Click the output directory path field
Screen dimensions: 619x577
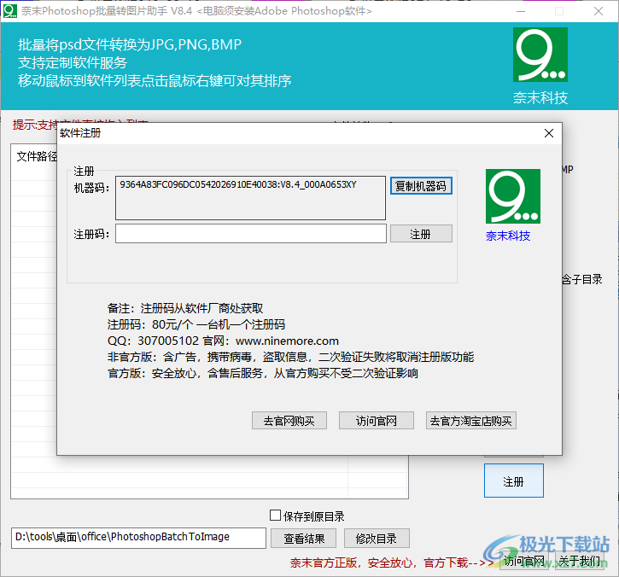tap(138, 538)
